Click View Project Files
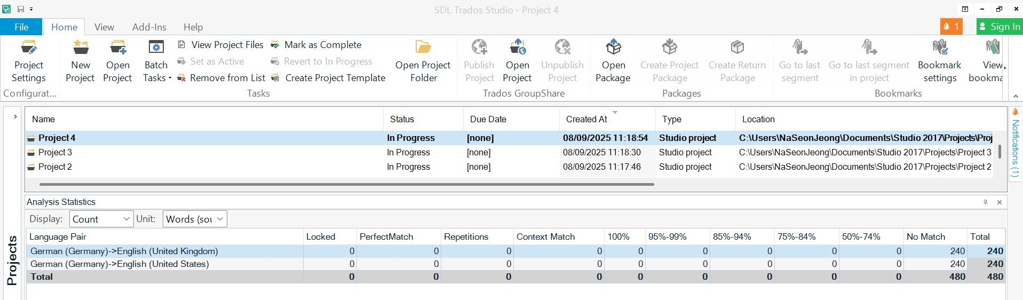This screenshot has width=1023, height=300. click(220, 45)
